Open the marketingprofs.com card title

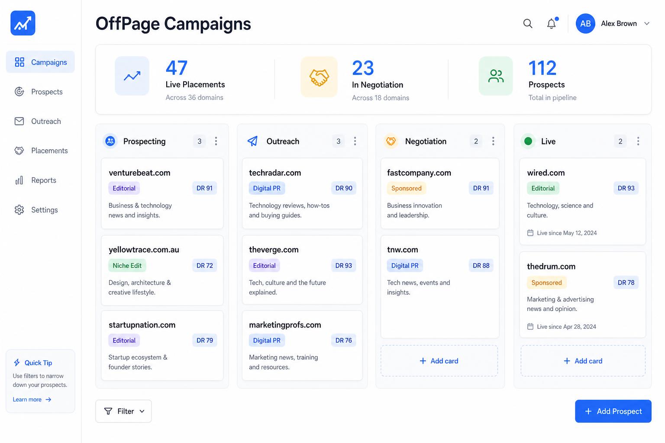click(285, 325)
